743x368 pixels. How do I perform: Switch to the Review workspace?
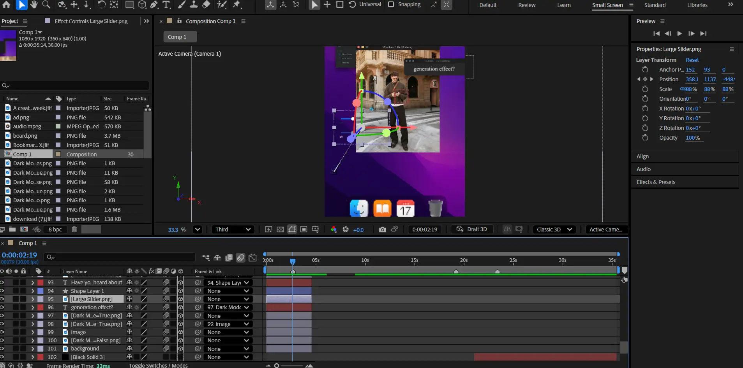[x=527, y=5]
